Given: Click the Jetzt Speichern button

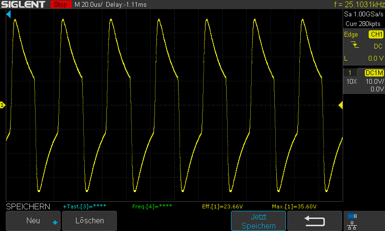Looking at the screenshot, I should (258, 221).
